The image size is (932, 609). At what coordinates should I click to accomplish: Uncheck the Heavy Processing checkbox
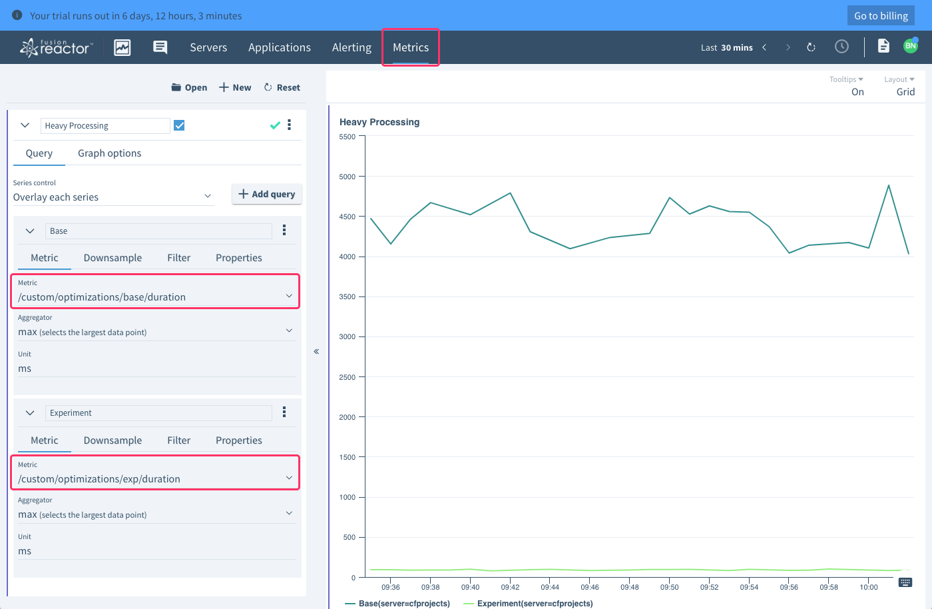(179, 125)
